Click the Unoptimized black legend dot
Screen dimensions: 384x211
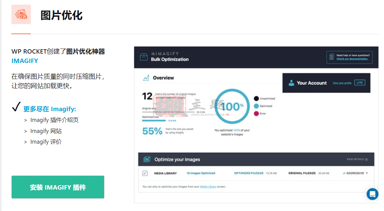pyautogui.click(x=256, y=98)
